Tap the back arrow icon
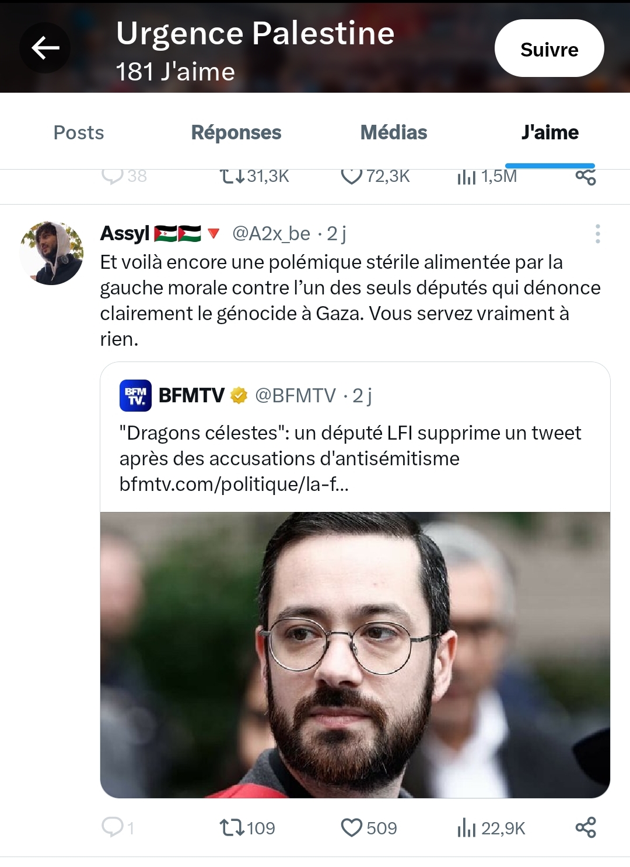Image resolution: width=630 pixels, height=867 pixels. click(x=45, y=48)
